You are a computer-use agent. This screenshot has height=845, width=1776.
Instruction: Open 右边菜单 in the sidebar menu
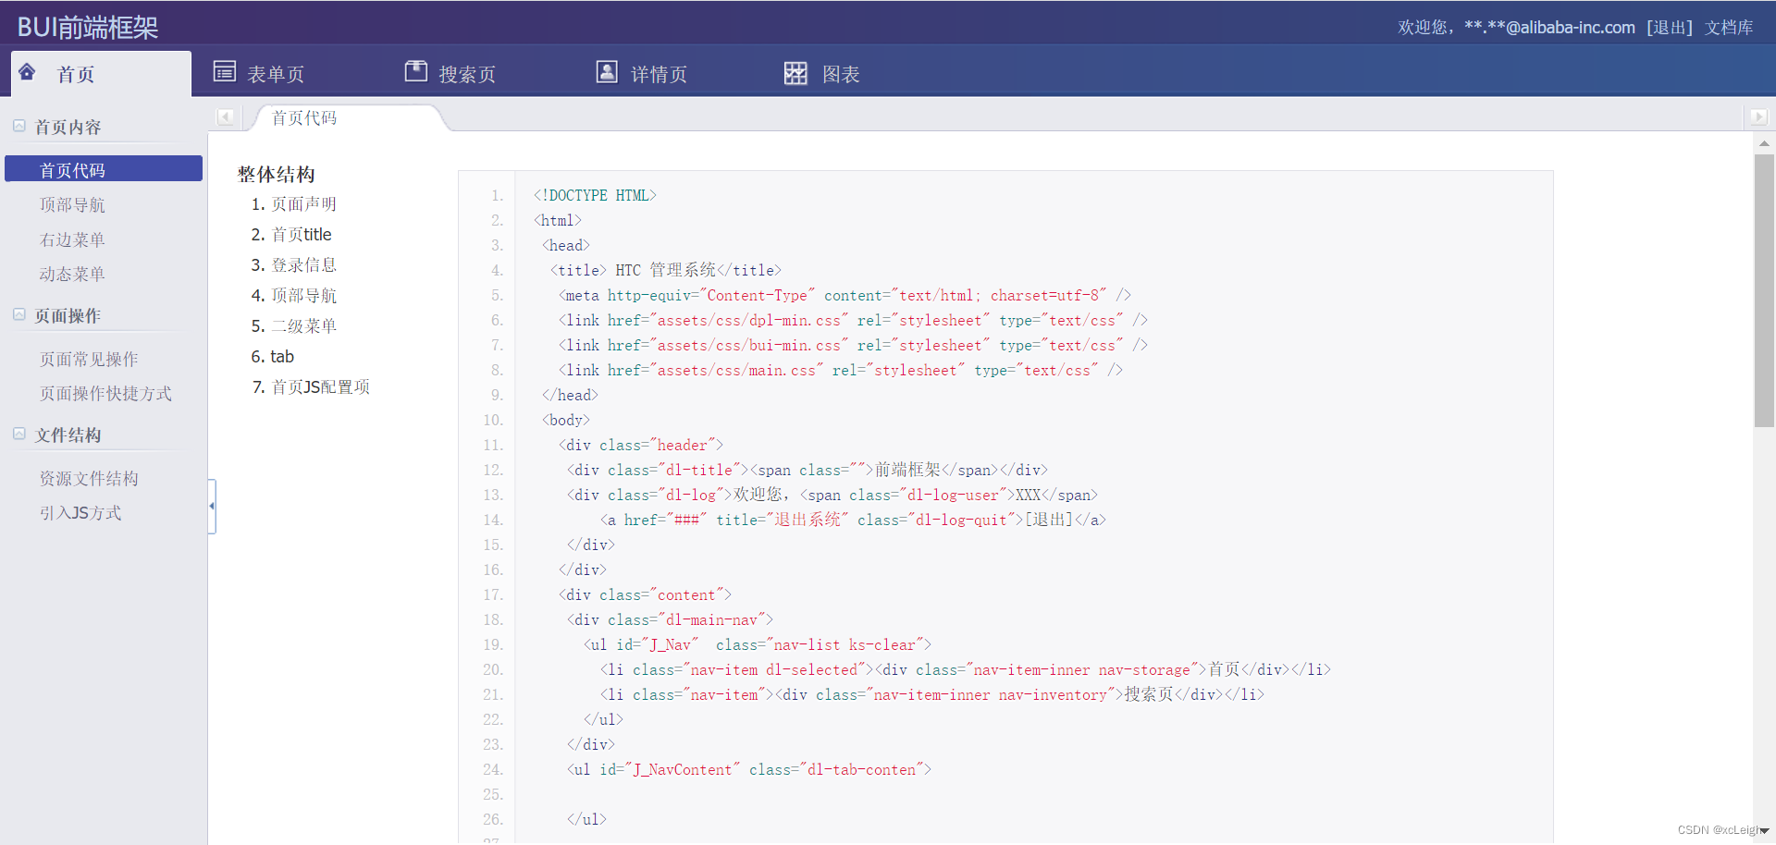pos(72,239)
